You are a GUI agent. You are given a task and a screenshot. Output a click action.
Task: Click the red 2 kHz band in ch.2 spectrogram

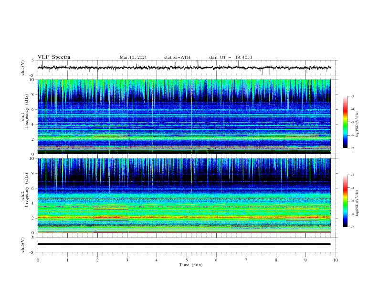coord(184,217)
